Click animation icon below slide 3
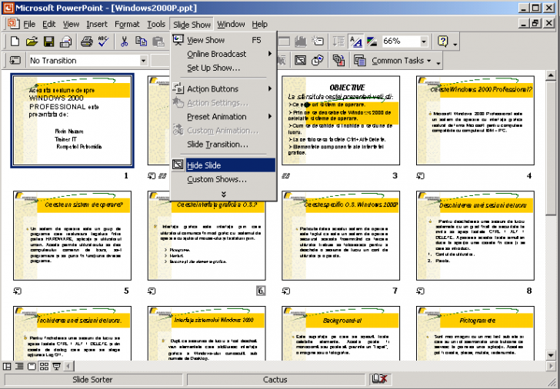 click(x=285, y=175)
